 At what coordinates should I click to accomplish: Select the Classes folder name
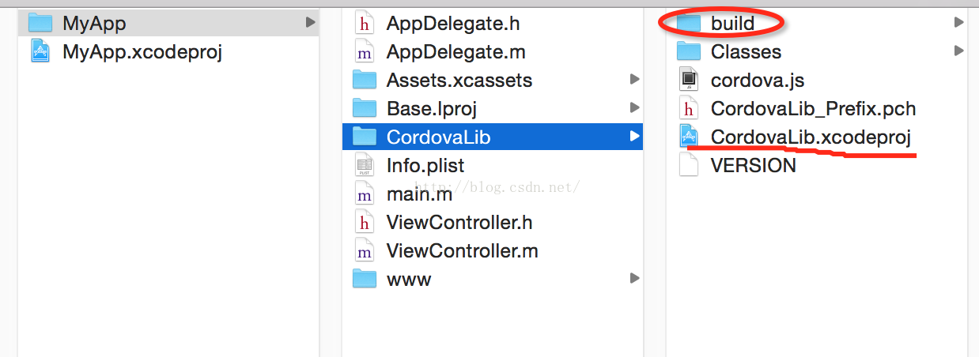pos(746,52)
